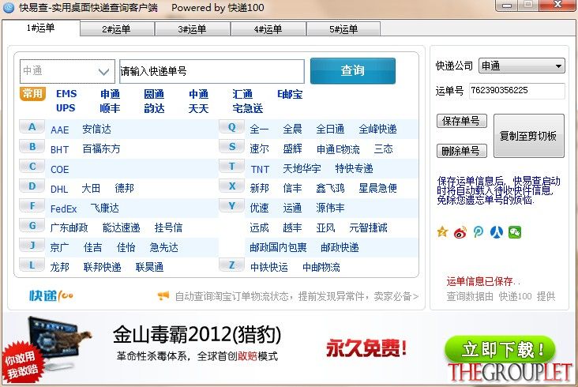Image resolution: width=578 pixels, height=387 pixels.
Task: Click the 保存单号 button
Action: coord(461,121)
